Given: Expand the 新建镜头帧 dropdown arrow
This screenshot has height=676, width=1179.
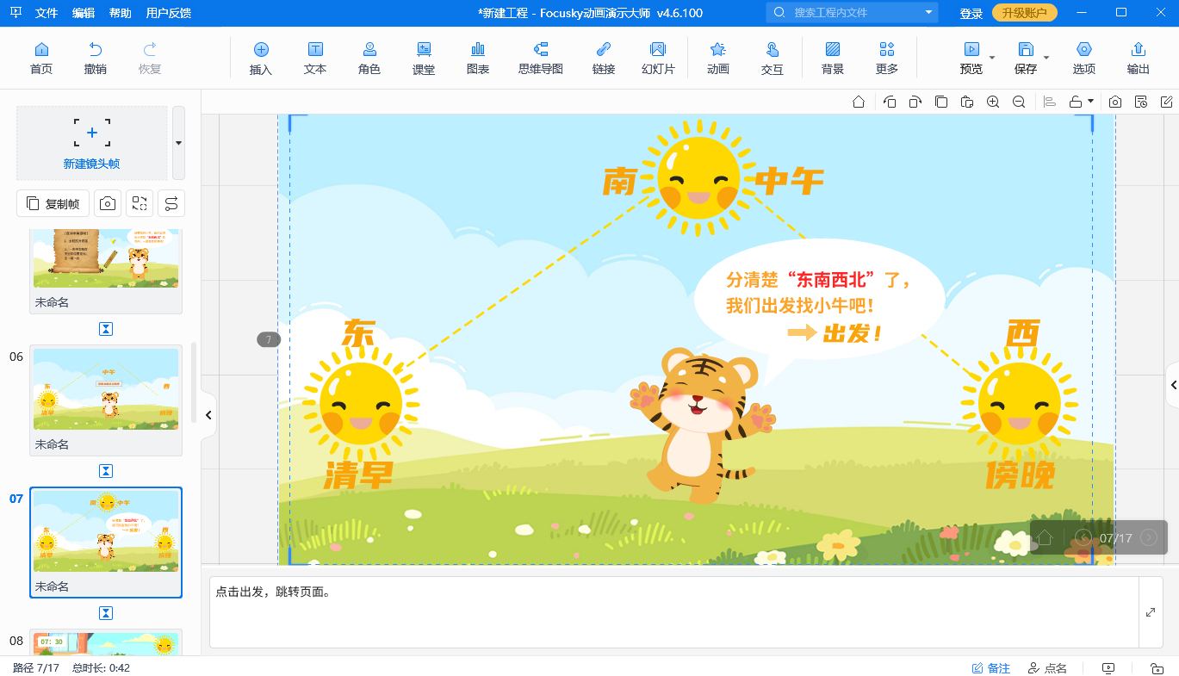Looking at the screenshot, I should point(178,143).
